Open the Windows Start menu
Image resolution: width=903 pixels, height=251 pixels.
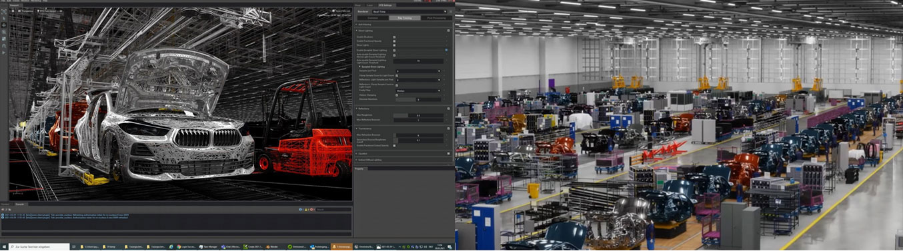pos(4,246)
